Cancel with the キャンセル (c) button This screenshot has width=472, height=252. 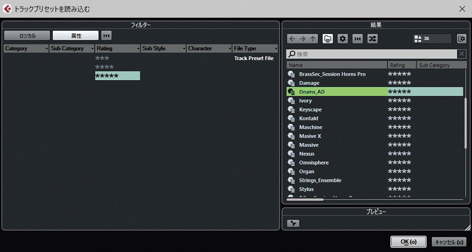(x=449, y=242)
